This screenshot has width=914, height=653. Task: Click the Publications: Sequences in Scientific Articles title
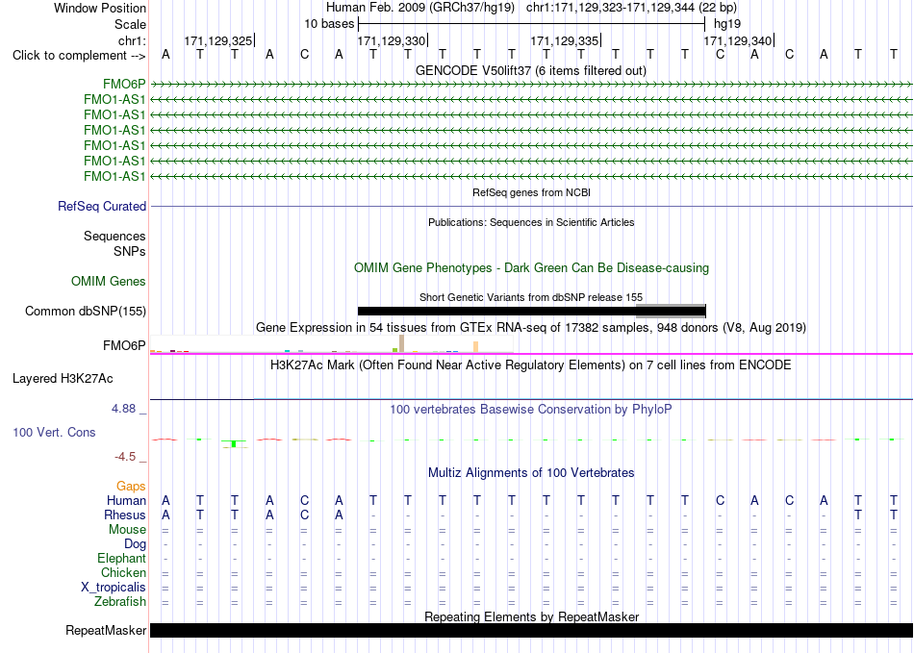(x=531, y=222)
